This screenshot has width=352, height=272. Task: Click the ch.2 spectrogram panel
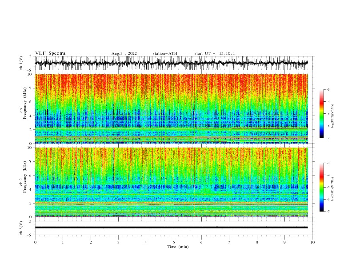(x=171, y=182)
